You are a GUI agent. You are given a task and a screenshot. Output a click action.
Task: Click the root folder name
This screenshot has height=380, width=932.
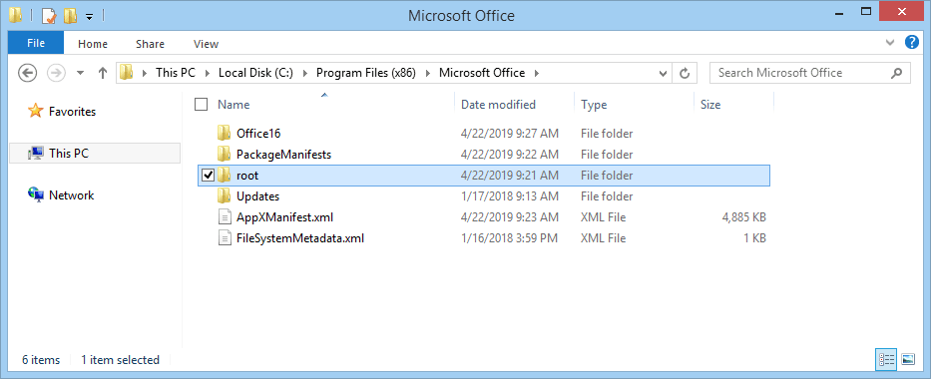click(247, 176)
